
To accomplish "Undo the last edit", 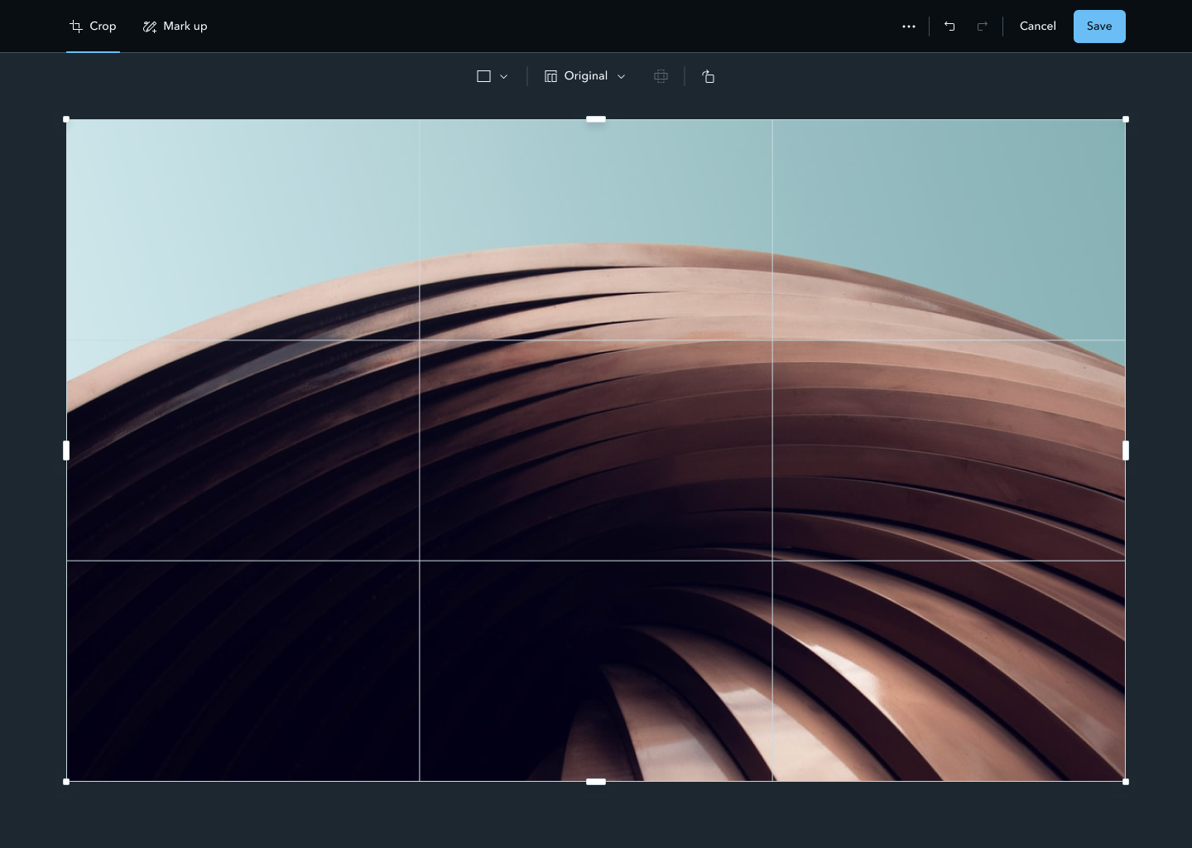I will 949,26.
